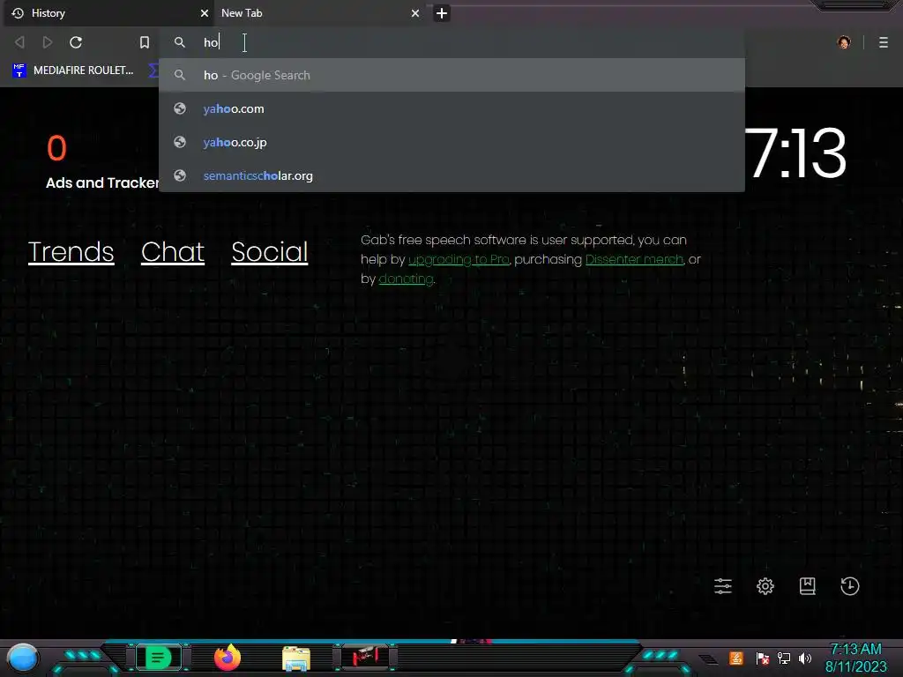The width and height of the screenshot is (903, 677).
Task: Select 'ho - Google Search' suggestion
Action: pyautogui.click(x=451, y=75)
